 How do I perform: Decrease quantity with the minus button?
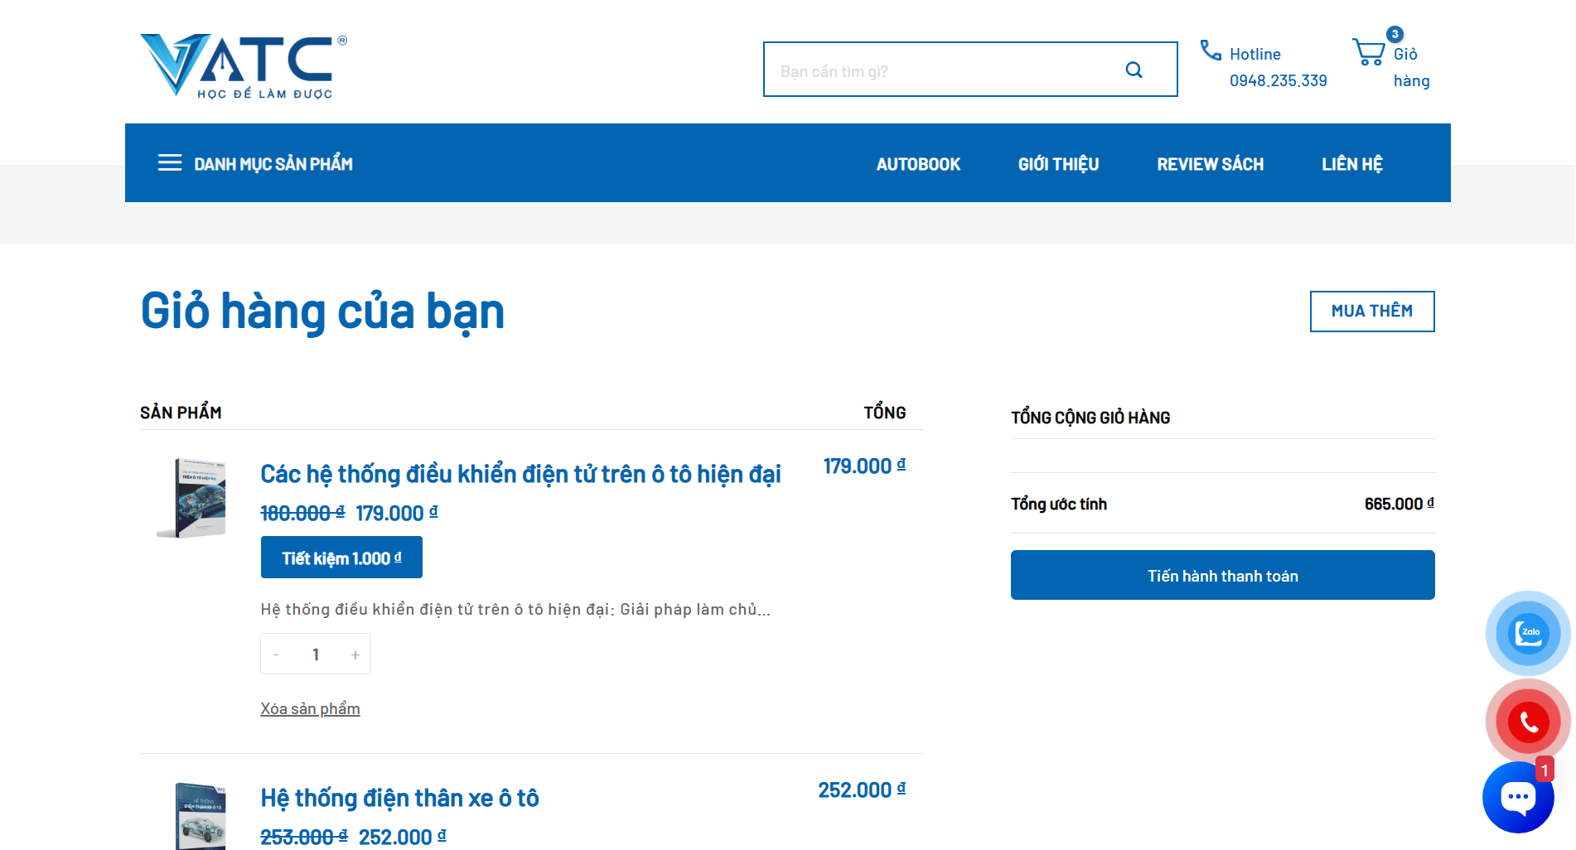[276, 654]
